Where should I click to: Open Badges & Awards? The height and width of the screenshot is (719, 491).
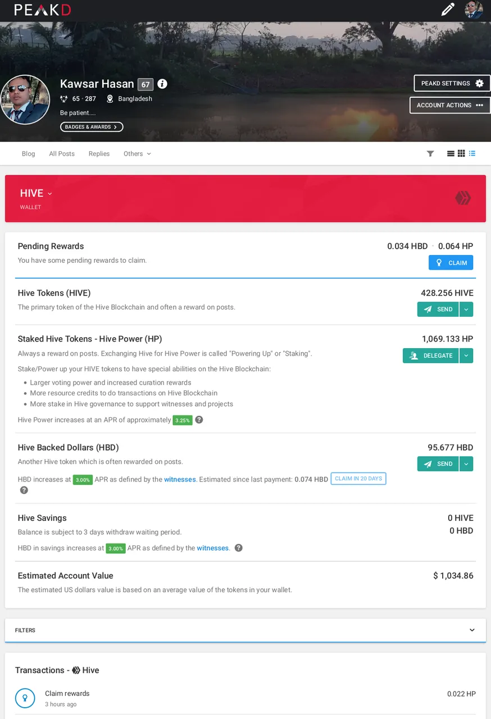pyautogui.click(x=92, y=127)
